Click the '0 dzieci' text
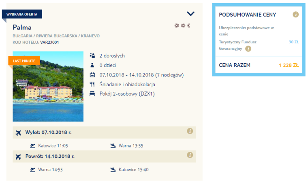 tap(108, 65)
